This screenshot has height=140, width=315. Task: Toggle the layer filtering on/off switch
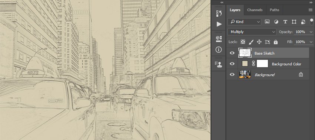coord(312,21)
